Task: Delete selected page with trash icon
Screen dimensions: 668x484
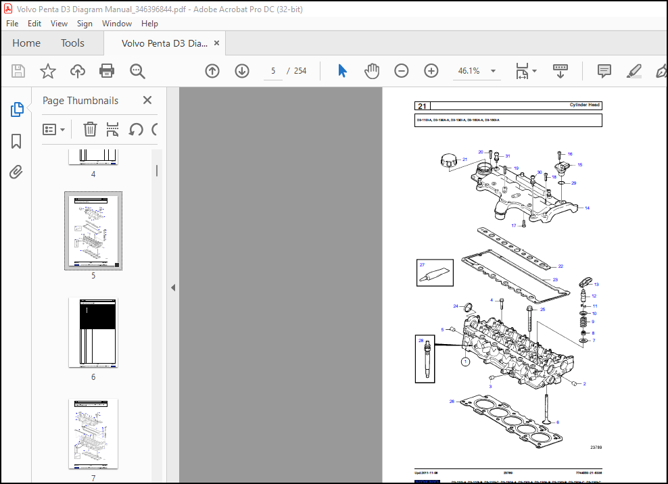Action: pos(90,129)
